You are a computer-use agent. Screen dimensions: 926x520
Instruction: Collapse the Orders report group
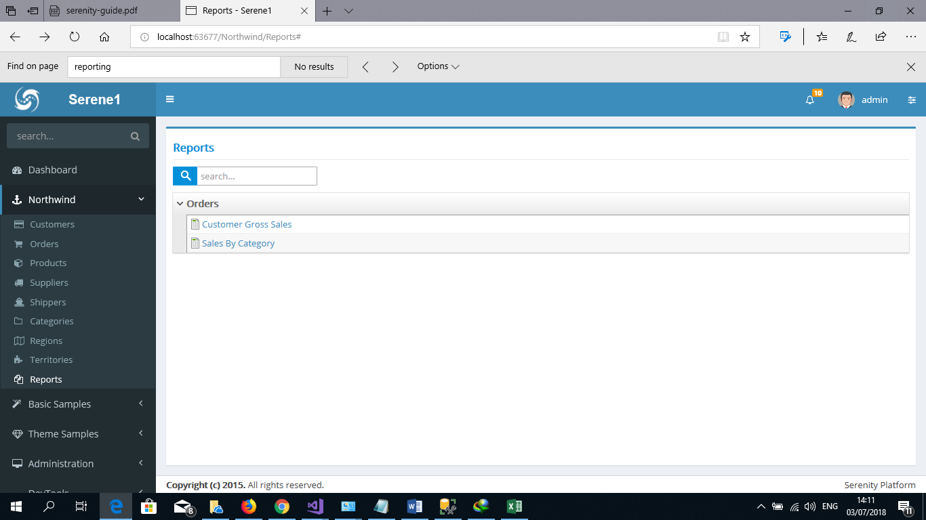(180, 203)
